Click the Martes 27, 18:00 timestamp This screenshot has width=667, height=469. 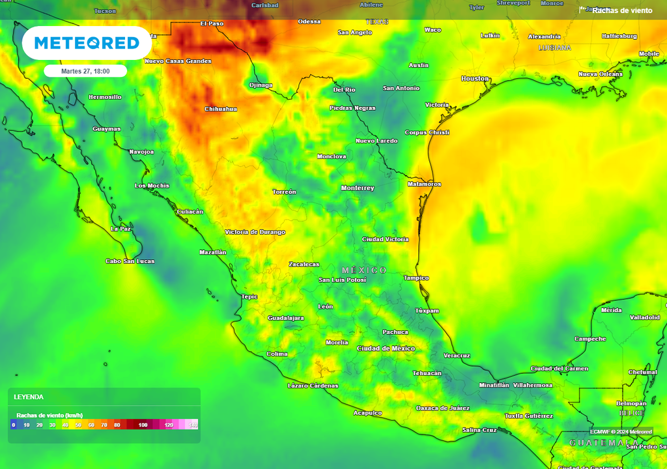pos(85,70)
